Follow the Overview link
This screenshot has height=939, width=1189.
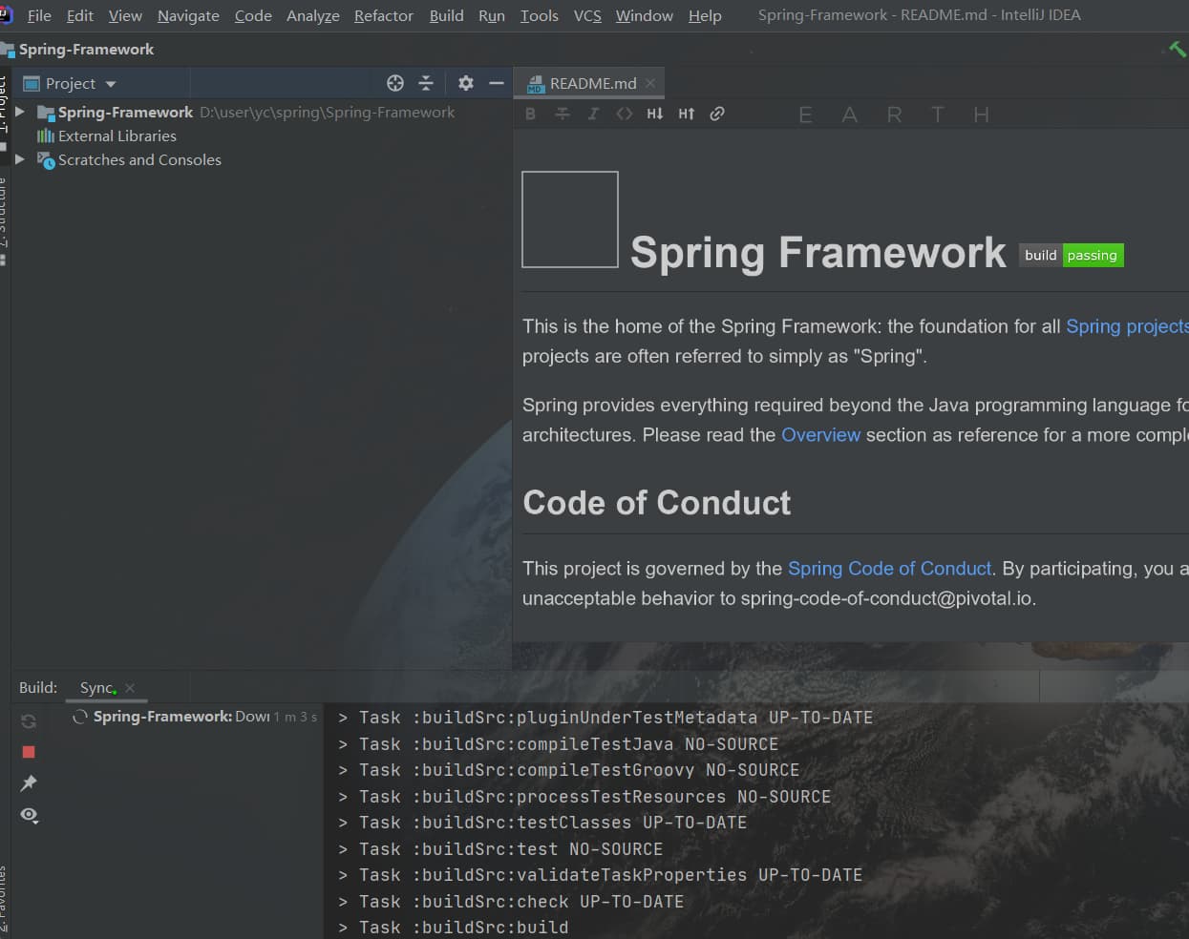click(x=820, y=435)
